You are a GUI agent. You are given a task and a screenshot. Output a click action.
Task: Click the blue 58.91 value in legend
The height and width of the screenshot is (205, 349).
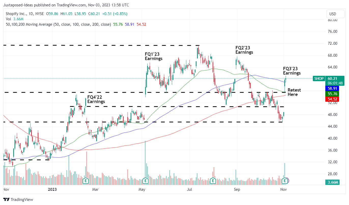pos(130,24)
